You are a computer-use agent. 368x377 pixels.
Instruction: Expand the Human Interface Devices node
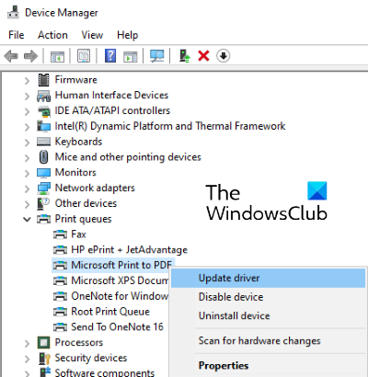pyautogui.click(x=27, y=96)
